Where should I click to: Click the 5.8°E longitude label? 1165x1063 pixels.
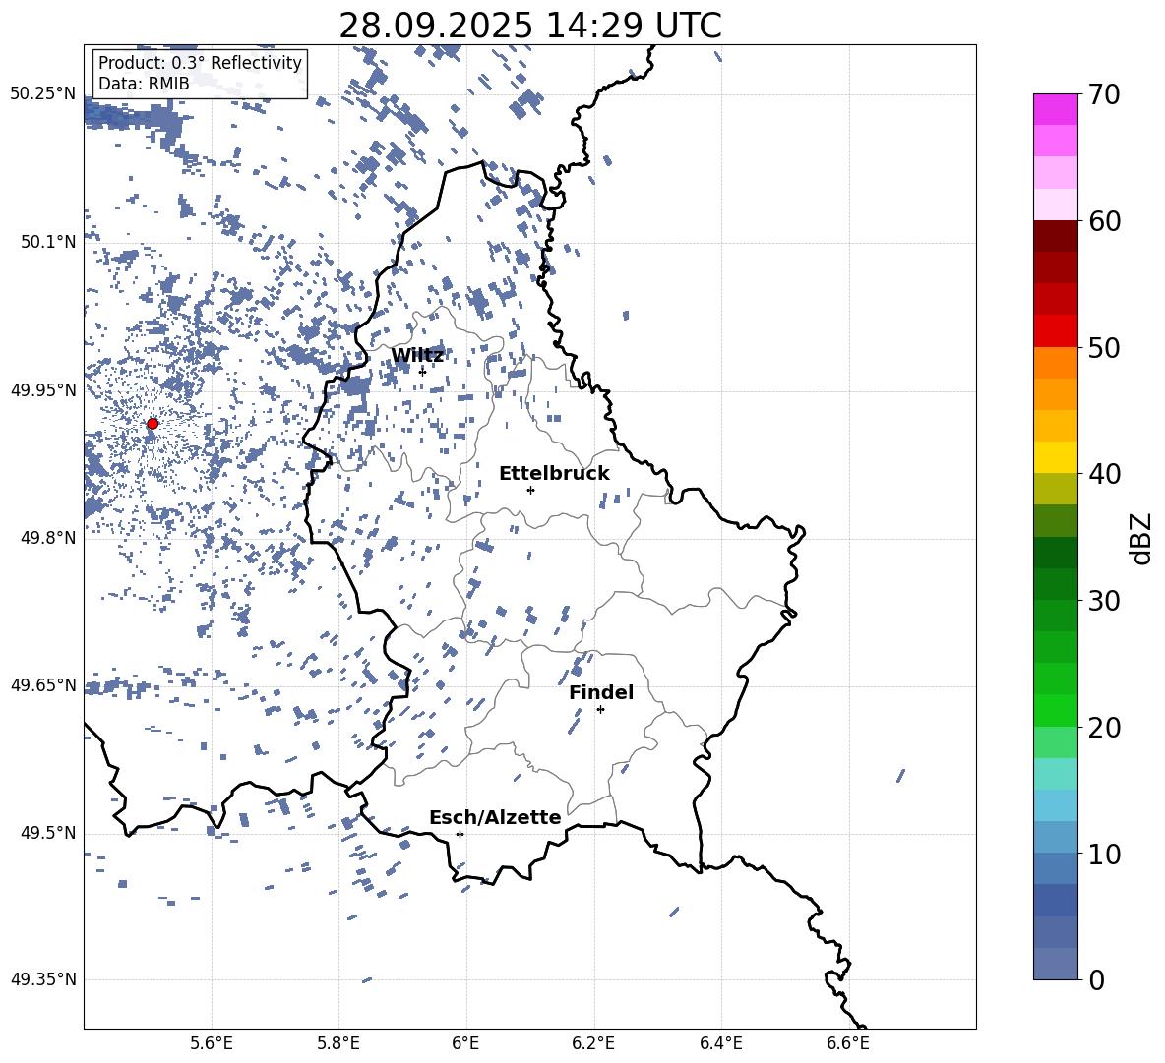[338, 1043]
